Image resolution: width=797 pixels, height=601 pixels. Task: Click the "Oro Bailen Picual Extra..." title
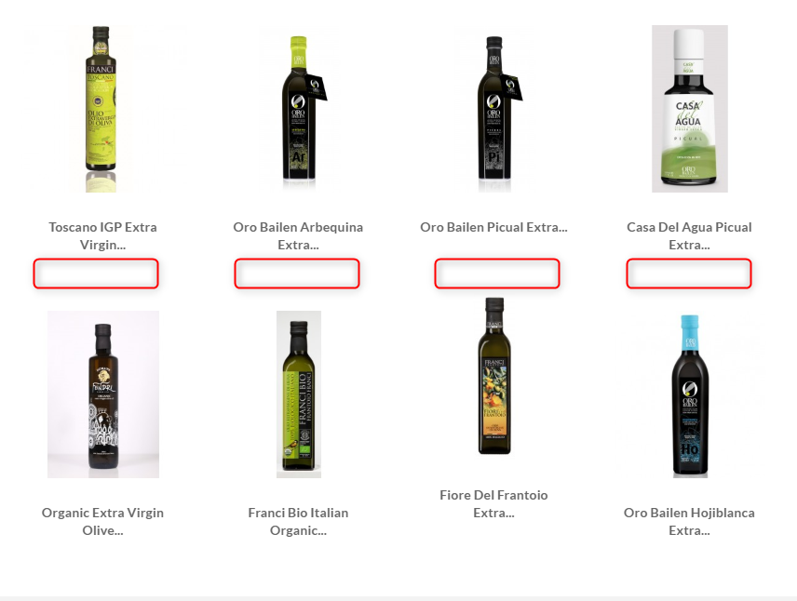pyautogui.click(x=493, y=227)
